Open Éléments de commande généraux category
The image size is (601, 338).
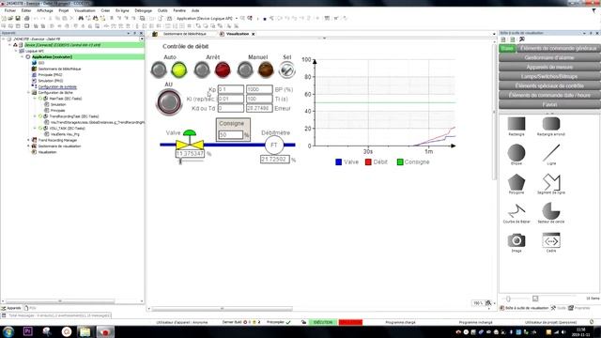click(x=559, y=48)
